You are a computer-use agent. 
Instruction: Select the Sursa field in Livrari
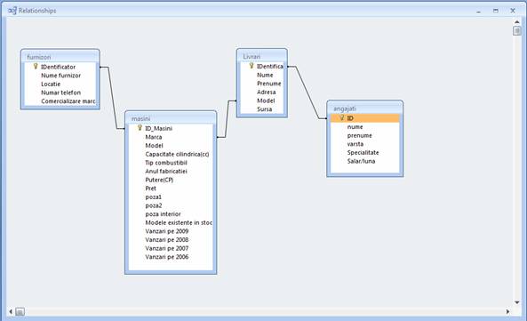(x=265, y=109)
